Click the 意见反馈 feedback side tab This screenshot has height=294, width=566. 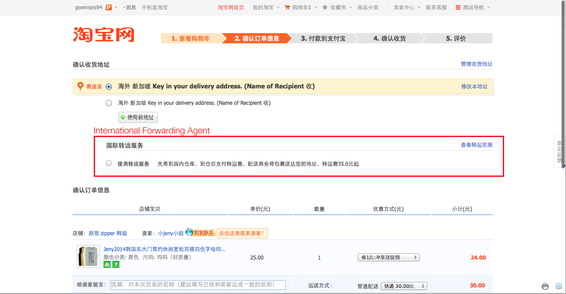[560, 152]
